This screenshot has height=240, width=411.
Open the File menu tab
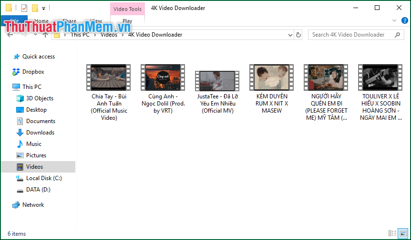(x=14, y=21)
